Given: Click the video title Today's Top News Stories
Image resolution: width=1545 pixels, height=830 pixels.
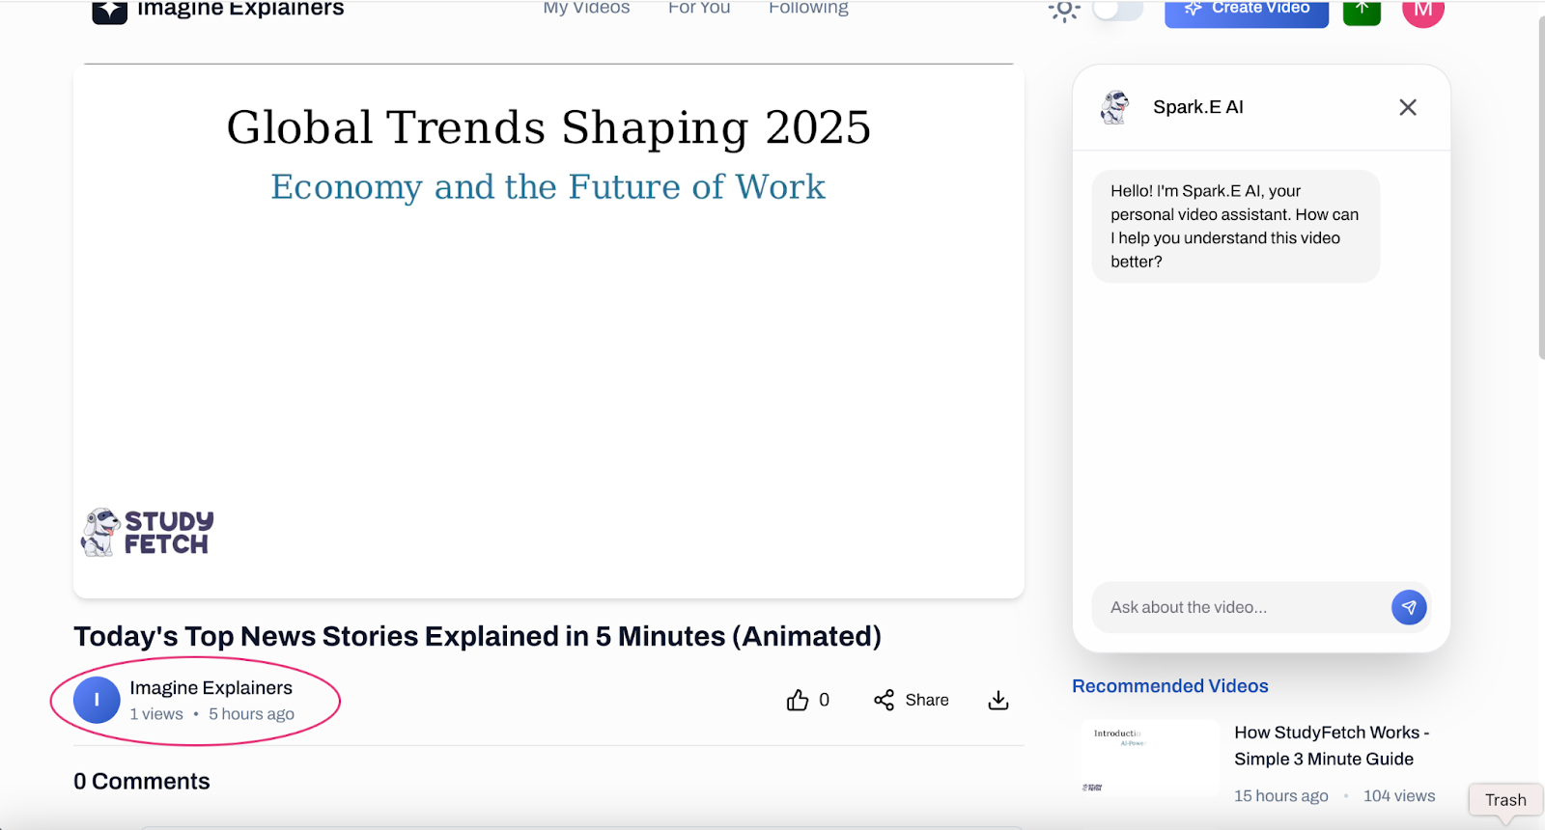Looking at the screenshot, I should [477, 636].
